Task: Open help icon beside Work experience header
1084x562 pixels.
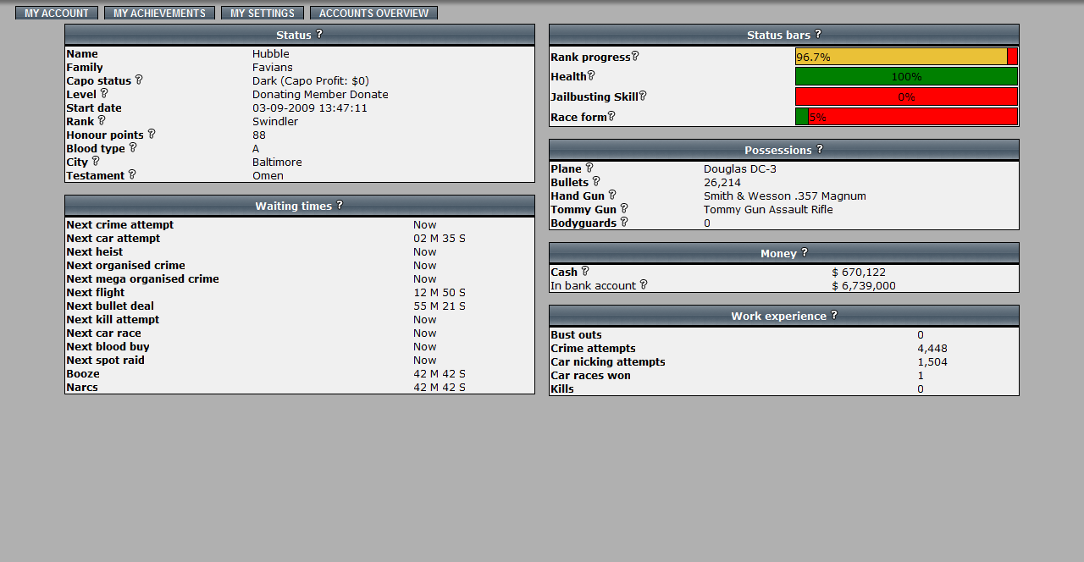Action: pos(834,316)
